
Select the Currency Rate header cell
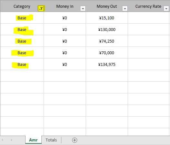pyautogui.click(x=148, y=6)
